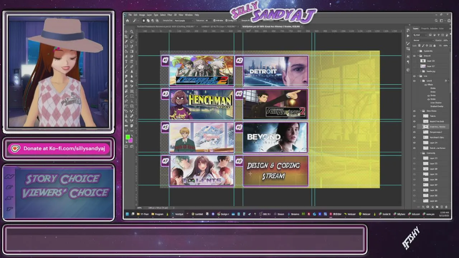Viewport: 459px width, 258px height.
Task: Open the Filter menu
Action: (170, 15)
